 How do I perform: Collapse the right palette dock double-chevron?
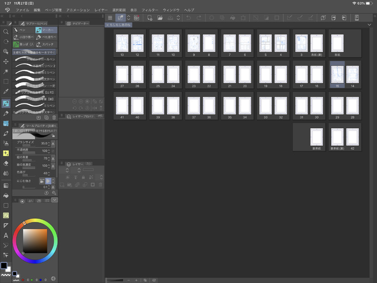pos(375,16)
